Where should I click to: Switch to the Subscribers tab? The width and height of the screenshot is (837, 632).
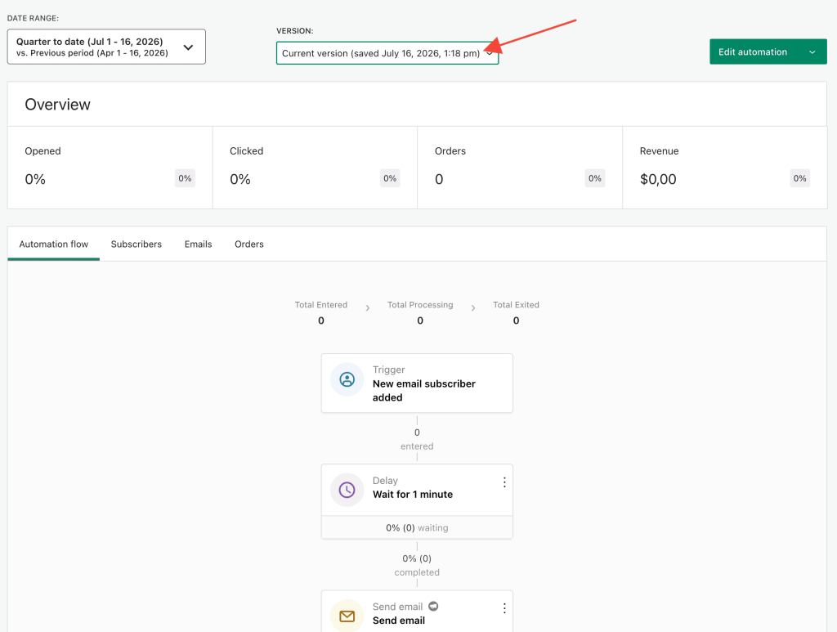click(x=137, y=244)
